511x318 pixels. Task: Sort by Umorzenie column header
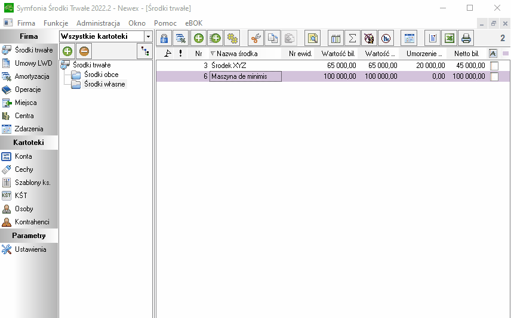pyautogui.click(x=424, y=54)
